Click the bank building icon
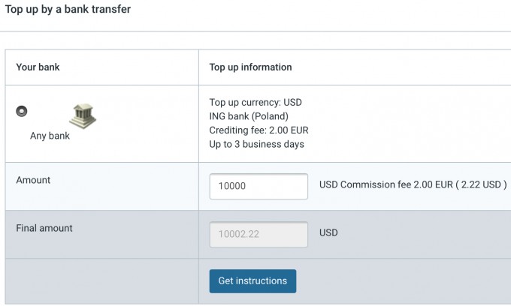 pyautogui.click(x=83, y=116)
